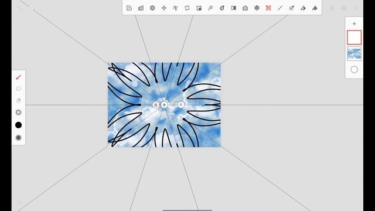Tap the import image icon in toolbar
The image size is (375, 211).
click(x=129, y=8)
